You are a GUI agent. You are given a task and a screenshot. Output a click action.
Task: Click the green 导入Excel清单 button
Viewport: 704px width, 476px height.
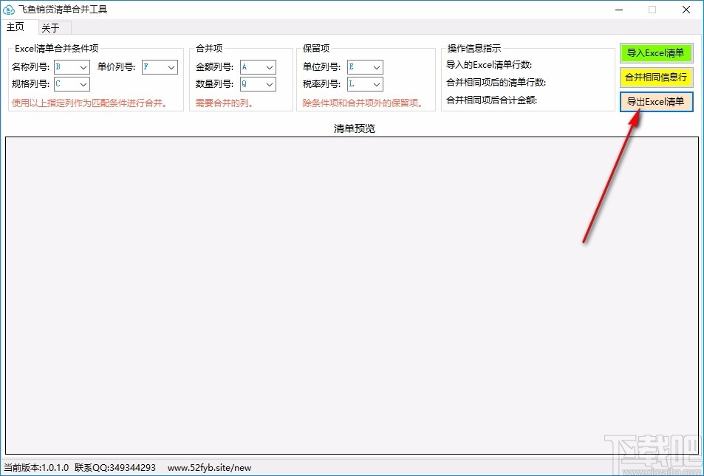tap(655, 53)
